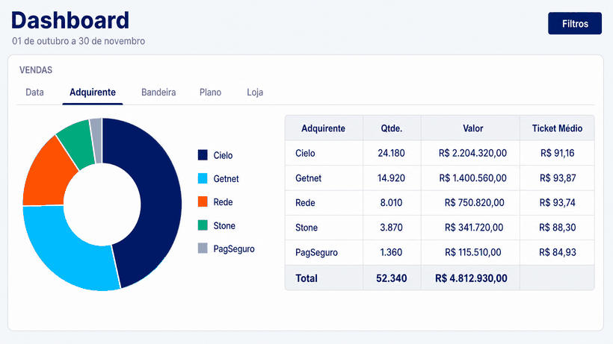
Task: Click the Cielo dark blue legend swatch
Action: pyautogui.click(x=203, y=155)
